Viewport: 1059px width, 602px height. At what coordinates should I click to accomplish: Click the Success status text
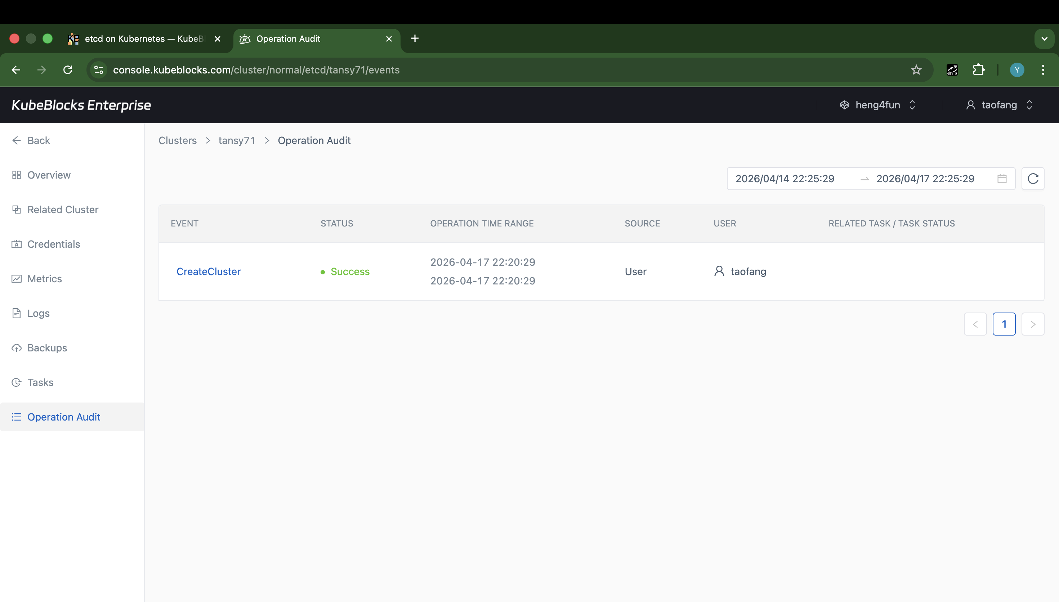click(350, 271)
